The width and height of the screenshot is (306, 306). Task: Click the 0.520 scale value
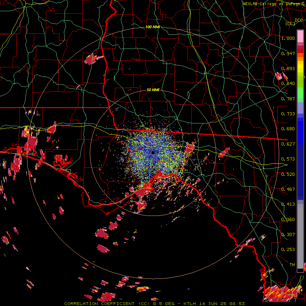[x=288, y=174]
